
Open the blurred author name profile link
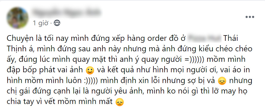point(66,13)
